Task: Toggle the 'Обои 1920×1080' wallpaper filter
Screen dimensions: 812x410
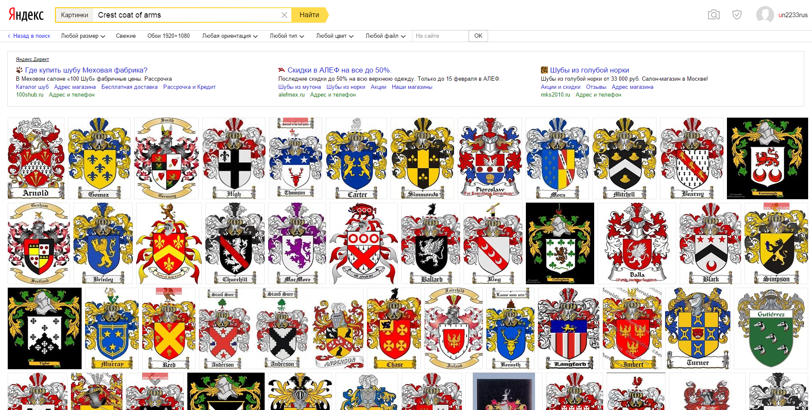Action: (x=168, y=36)
